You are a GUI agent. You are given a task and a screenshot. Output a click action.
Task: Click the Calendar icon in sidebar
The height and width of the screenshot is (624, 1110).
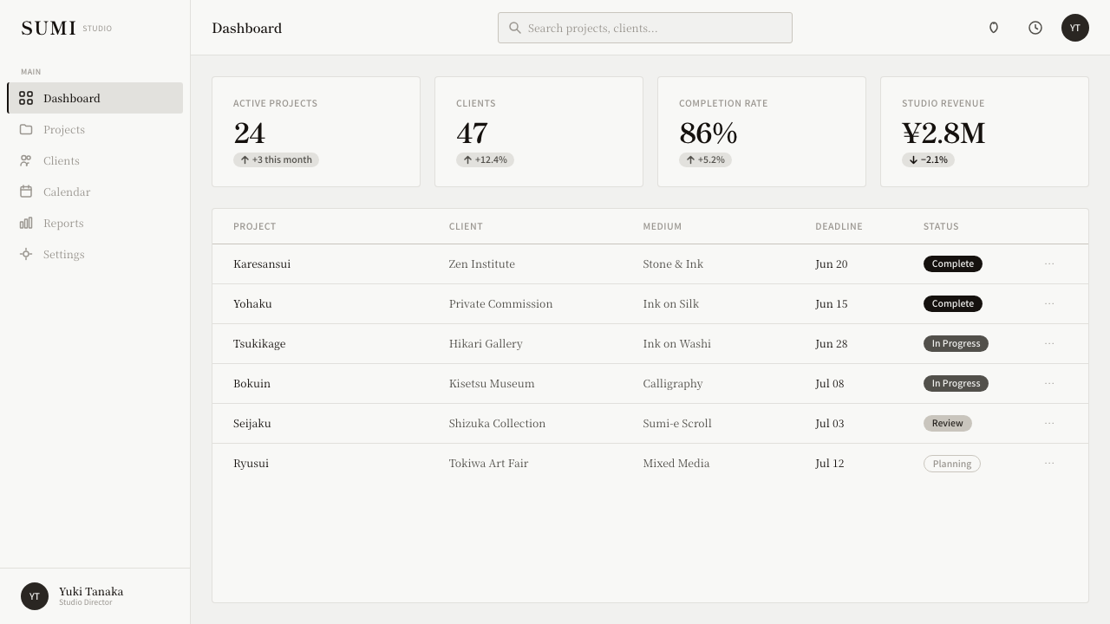(26, 192)
